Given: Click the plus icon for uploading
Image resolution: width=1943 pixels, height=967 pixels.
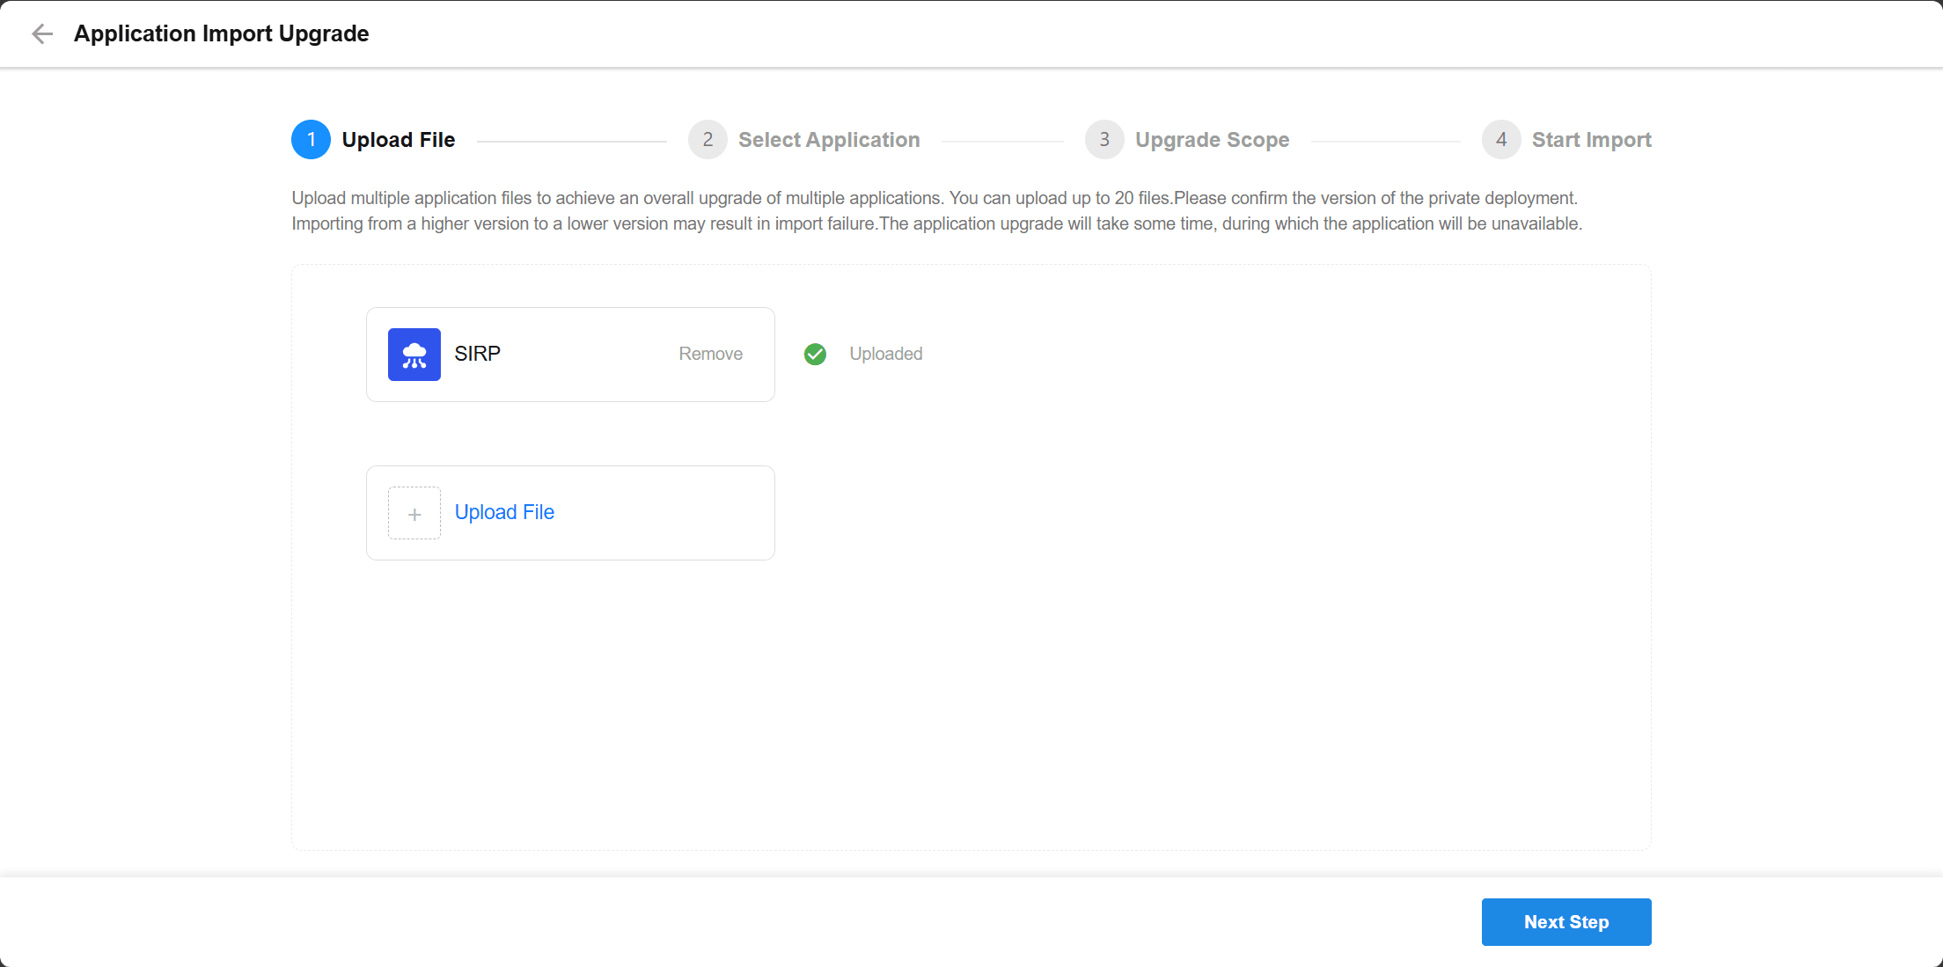Looking at the screenshot, I should [414, 514].
